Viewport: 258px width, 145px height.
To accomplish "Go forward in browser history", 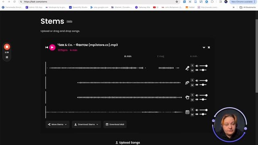I will click(9, 2).
